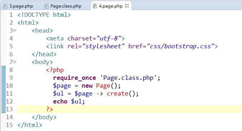
Task: Select the 4.page.php editor tab
Action: [111, 6]
